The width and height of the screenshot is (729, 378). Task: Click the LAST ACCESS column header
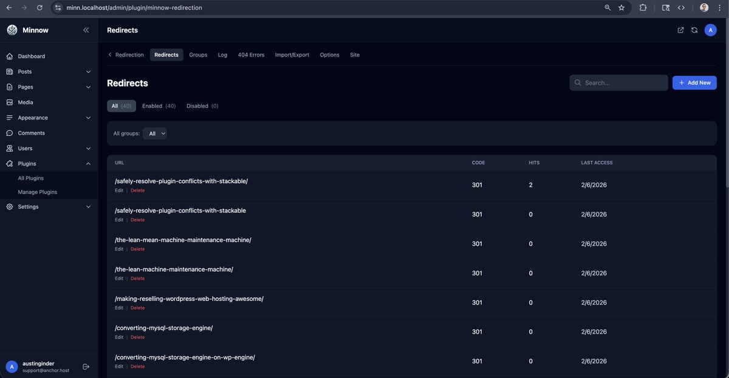click(x=597, y=163)
